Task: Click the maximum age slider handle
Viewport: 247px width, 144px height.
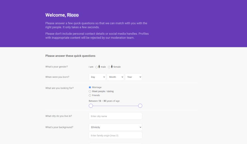Action: [140, 106]
